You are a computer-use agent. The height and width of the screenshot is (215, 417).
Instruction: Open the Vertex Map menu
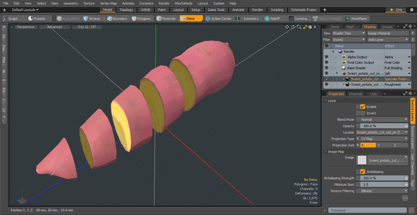(x=108, y=3)
